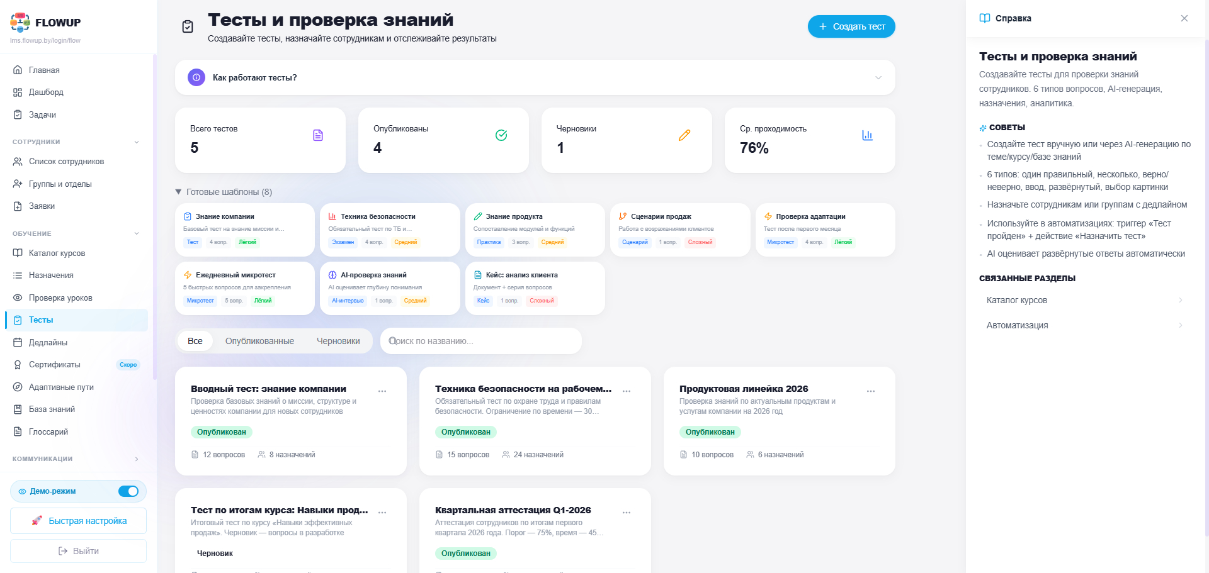Viewport: 1209px width, 573px height.
Task: Click the Сертификаты award icon
Action: [x=18, y=365]
